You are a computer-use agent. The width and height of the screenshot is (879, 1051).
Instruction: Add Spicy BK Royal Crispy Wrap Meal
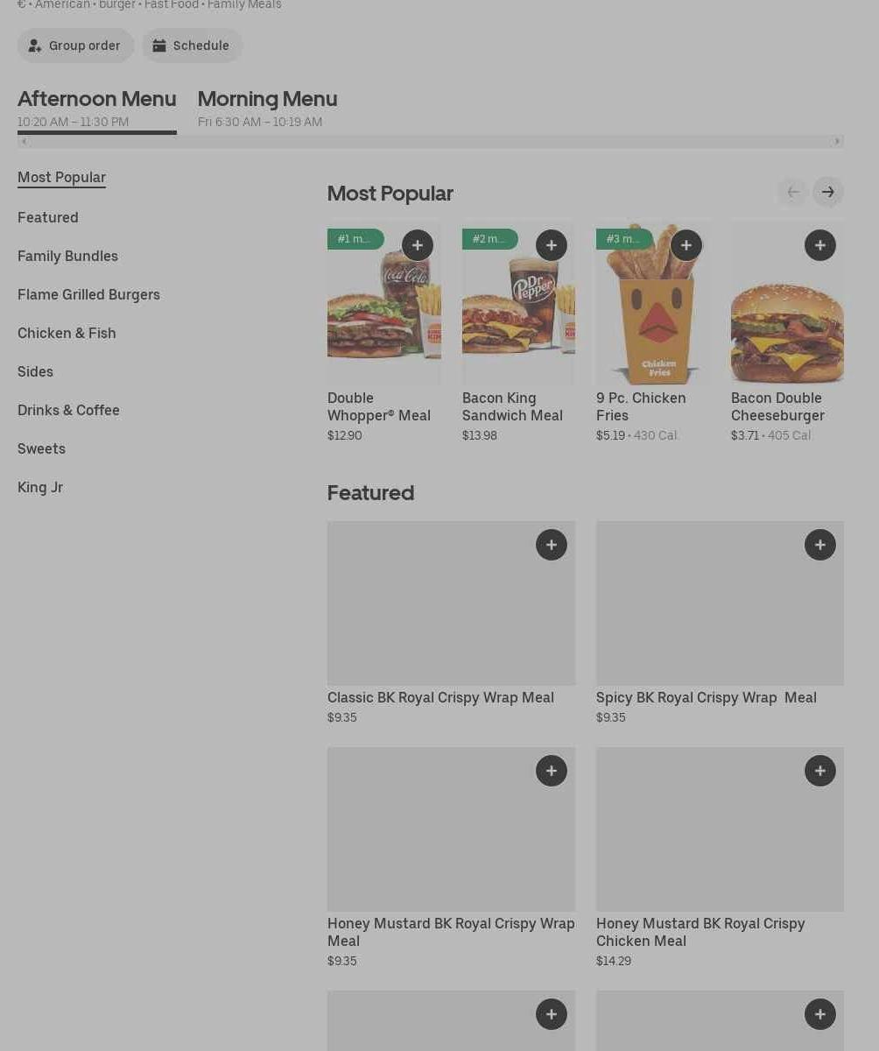(820, 545)
